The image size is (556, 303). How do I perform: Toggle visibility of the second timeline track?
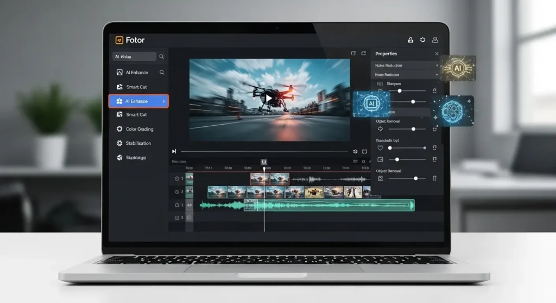point(176,192)
